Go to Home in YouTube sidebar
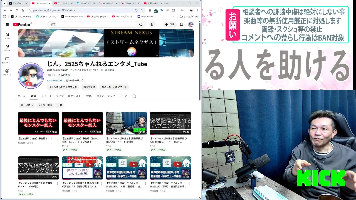Viewport: 356px width, 200px height. 7,36
